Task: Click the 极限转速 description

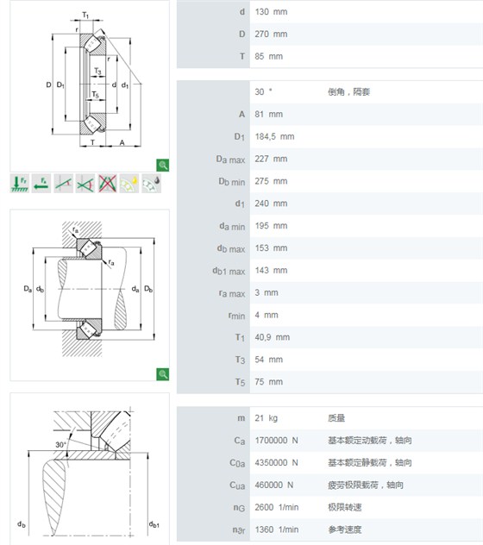Action: click(x=345, y=507)
